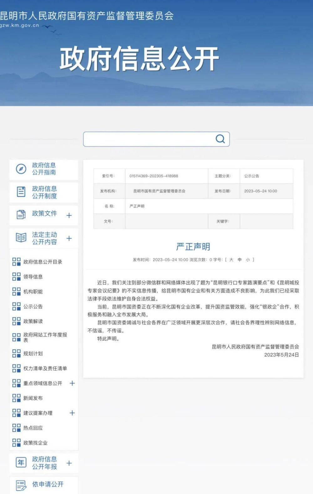313x494 pixels.
Task: Click the form icon beside 依申请公开
Action: click(21, 485)
